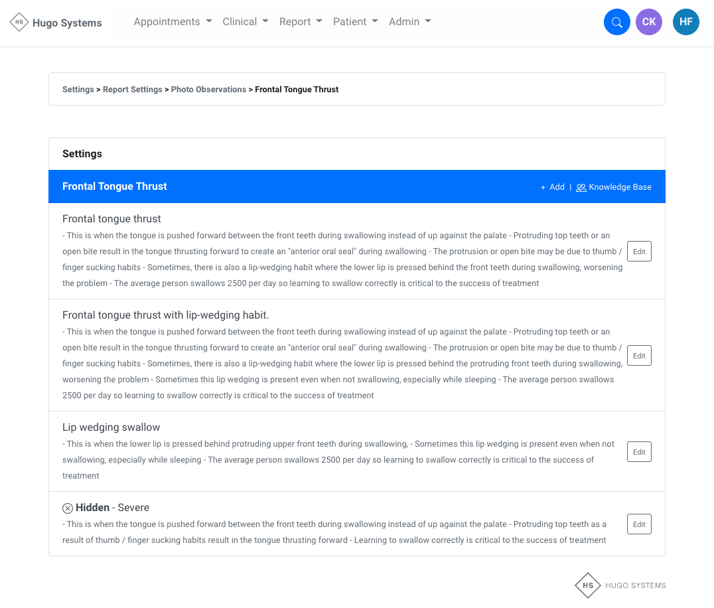The height and width of the screenshot is (608, 714).
Task: Click the plus icon beside Add
Action: tap(543, 188)
